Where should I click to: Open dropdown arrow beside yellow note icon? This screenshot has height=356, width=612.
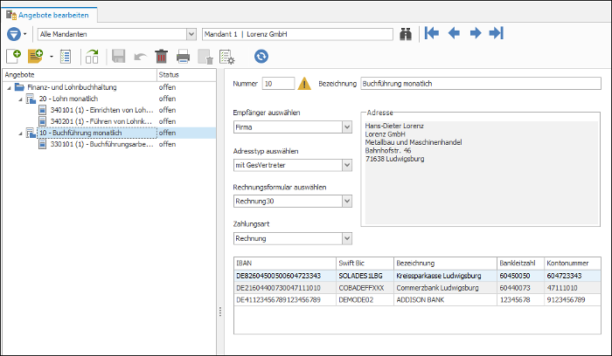51,57
